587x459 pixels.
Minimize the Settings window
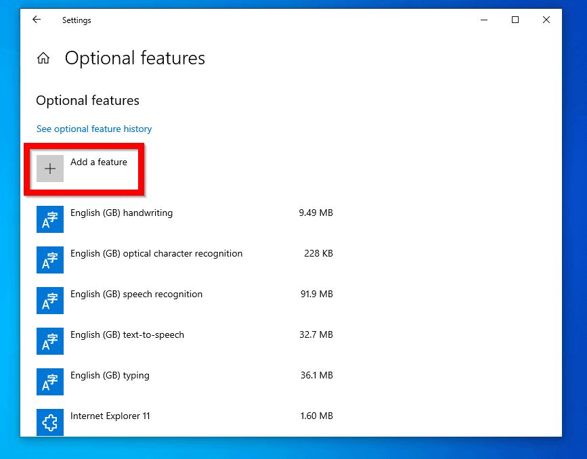pyautogui.click(x=484, y=20)
